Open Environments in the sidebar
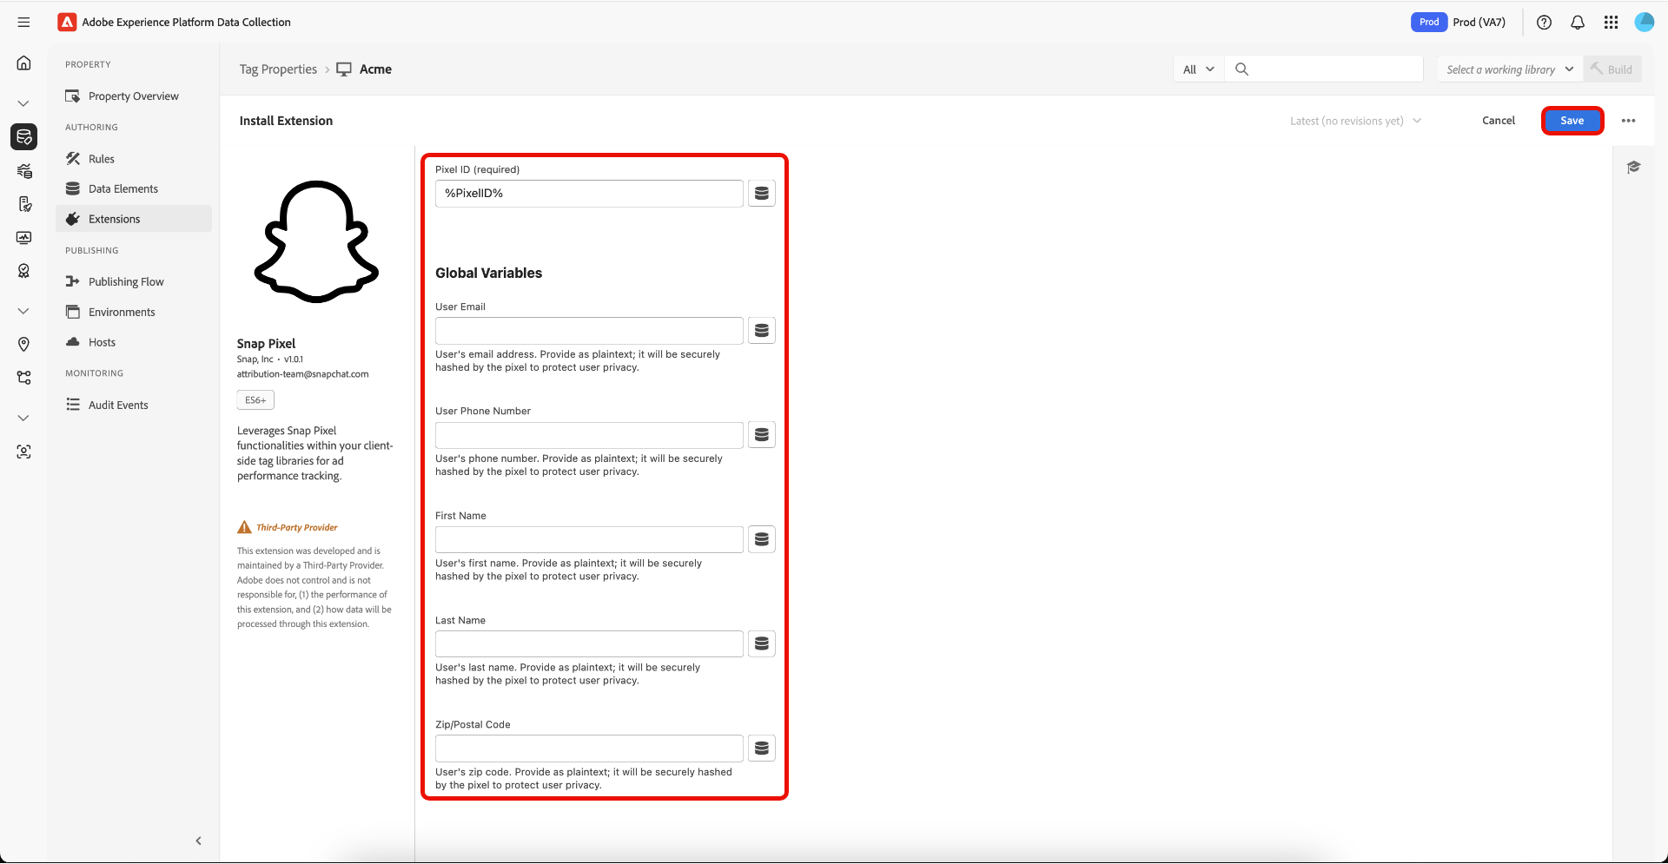This screenshot has width=1668, height=864. [x=134, y=313]
